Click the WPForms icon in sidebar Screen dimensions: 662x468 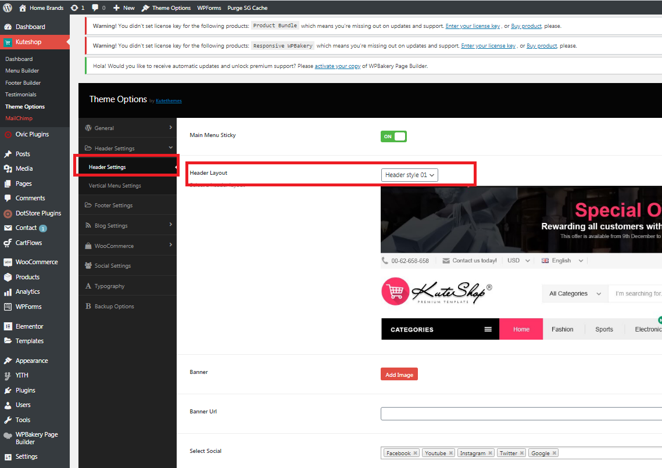point(8,307)
